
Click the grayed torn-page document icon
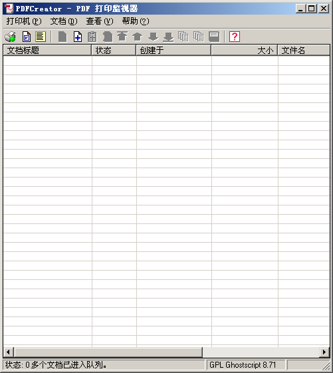point(108,37)
